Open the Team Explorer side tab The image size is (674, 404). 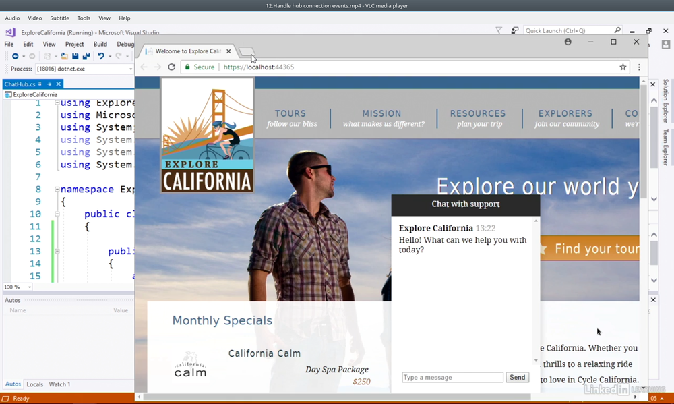665,147
